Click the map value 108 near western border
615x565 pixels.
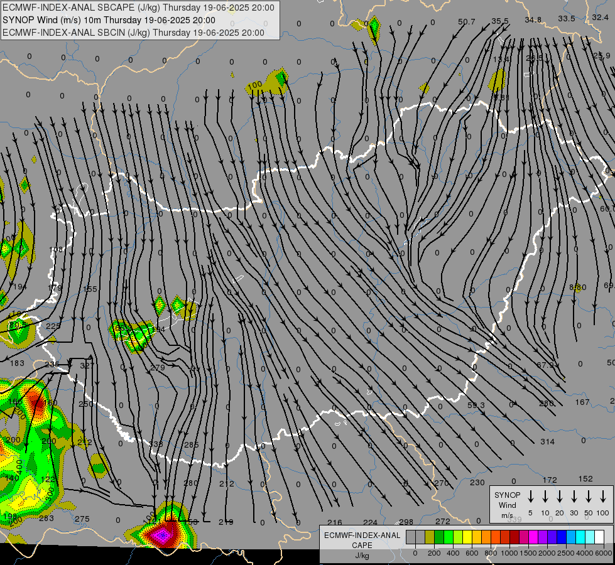point(56,249)
